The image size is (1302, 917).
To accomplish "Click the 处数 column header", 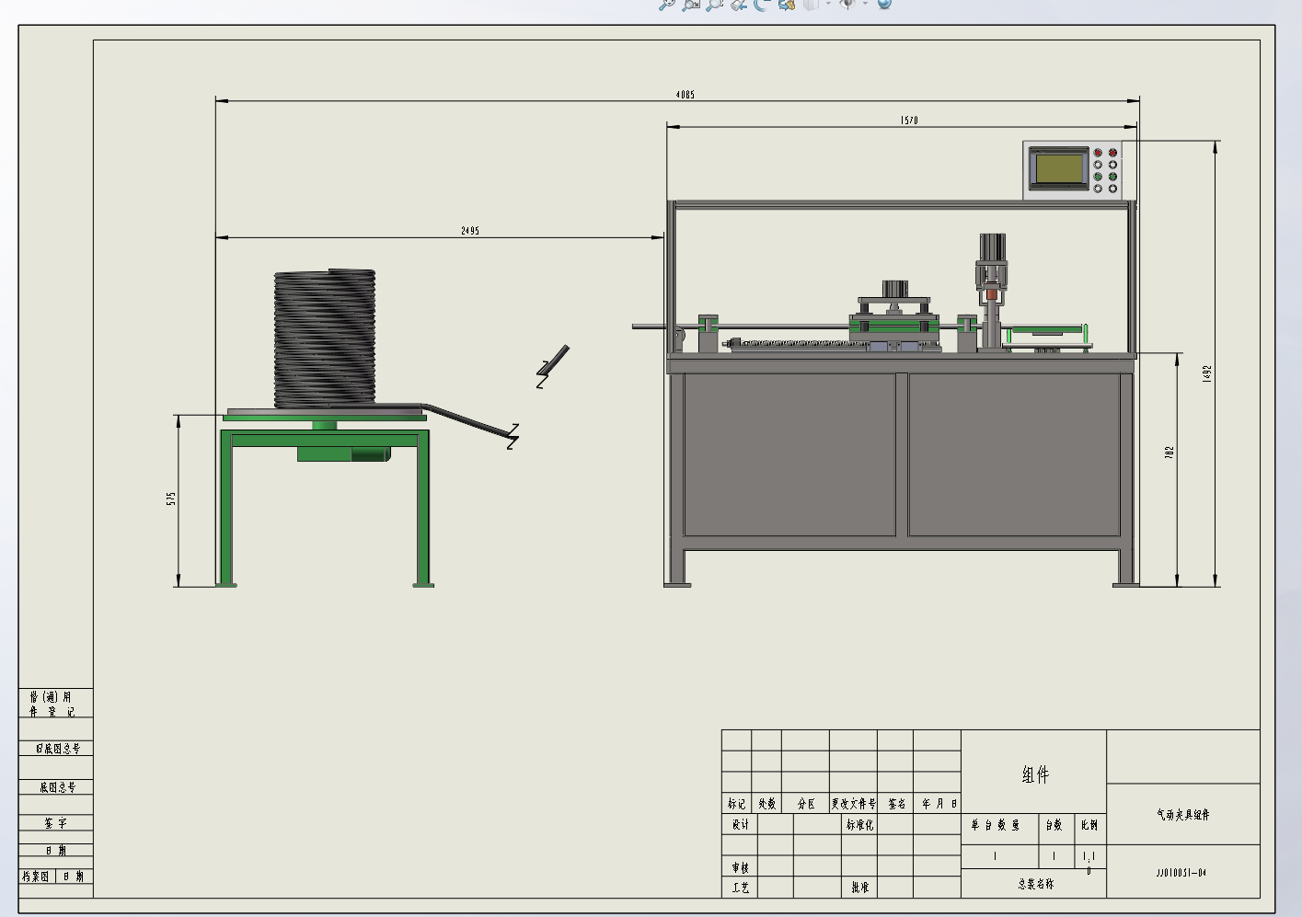I will point(767,804).
